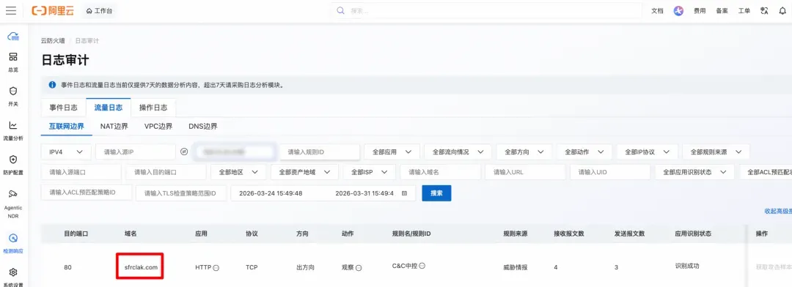The image size is (792, 287).
Task: Open the 备案 ICP menu
Action: click(x=722, y=10)
